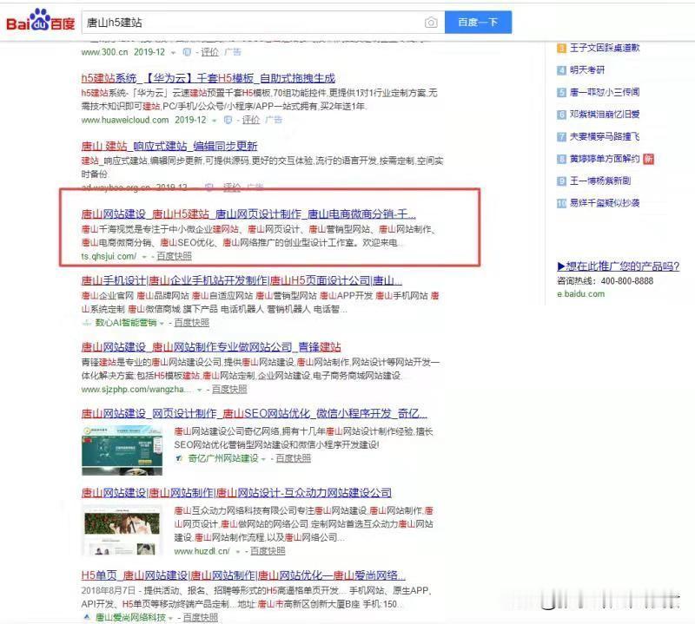Open the 唐山 建站_响应式建站 result title
Image resolution: width=695 pixels, height=624 pixels.
point(169,146)
